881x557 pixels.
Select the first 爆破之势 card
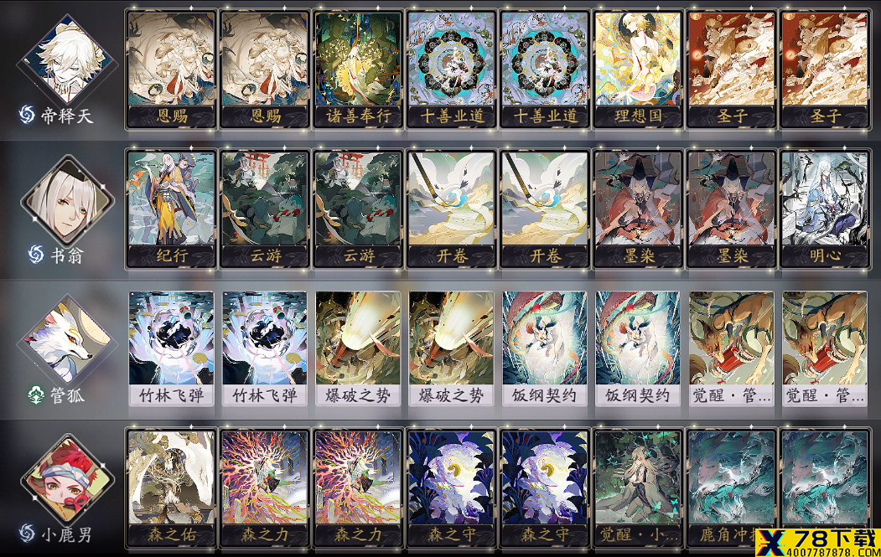point(358,348)
